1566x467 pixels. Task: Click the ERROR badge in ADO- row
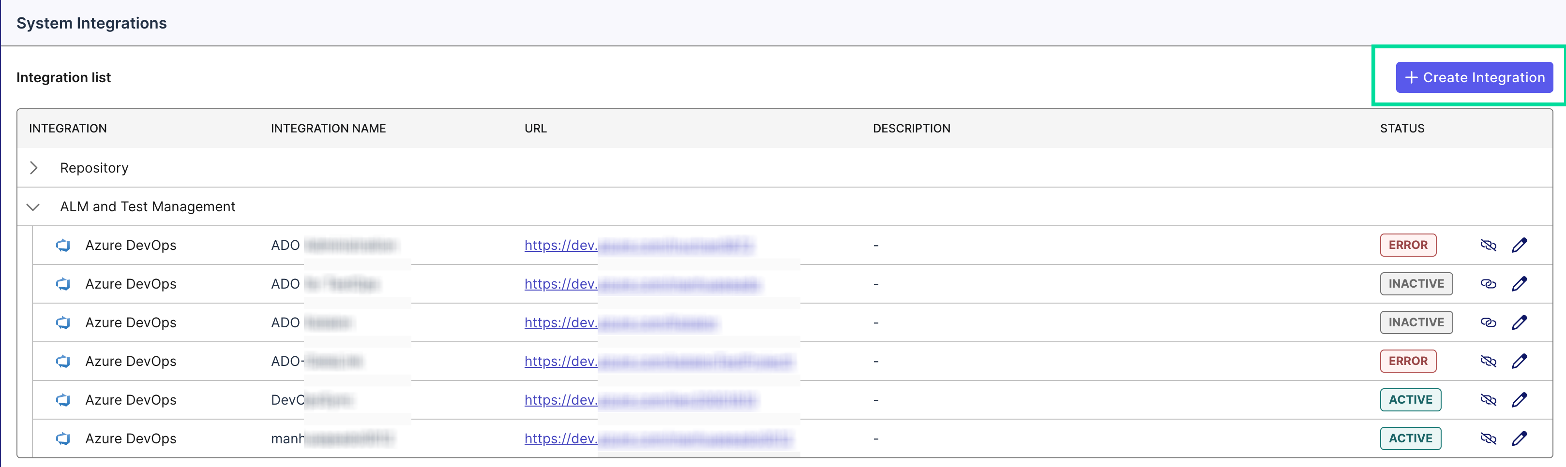(x=1408, y=361)
